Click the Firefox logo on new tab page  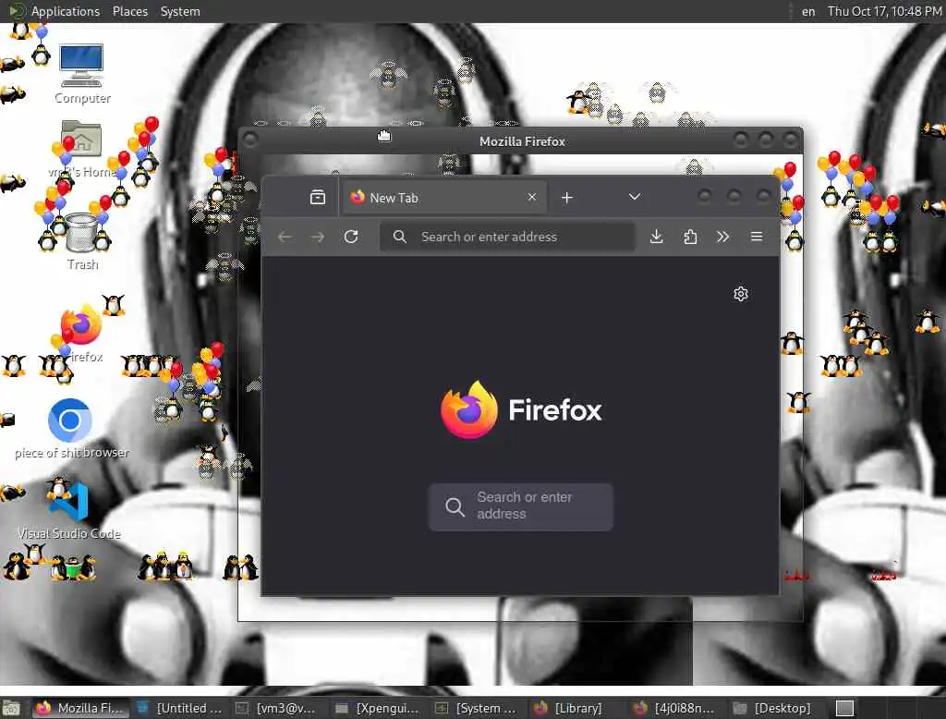pos(521,410)
